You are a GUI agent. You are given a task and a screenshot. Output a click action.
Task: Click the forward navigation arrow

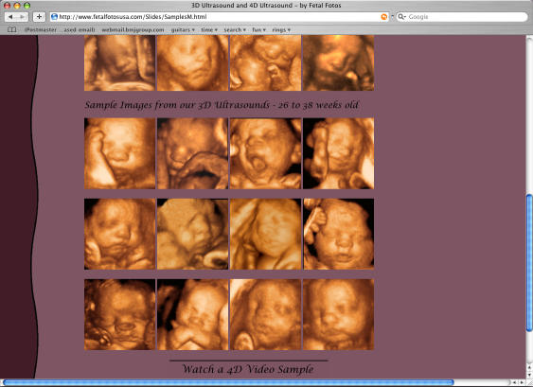(x=22, y=17)
